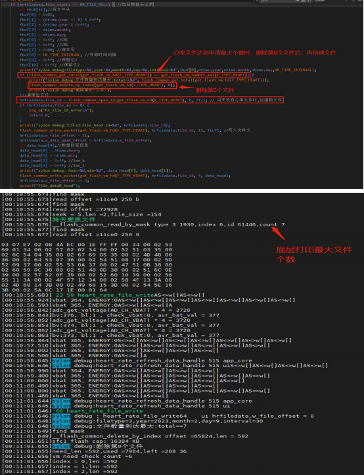The width and height of the screenshot is (364, 475).
Task: Select the 'u8 fbuf[11];' declaration line
Action: pyautogui.click(x=45, y=10)
